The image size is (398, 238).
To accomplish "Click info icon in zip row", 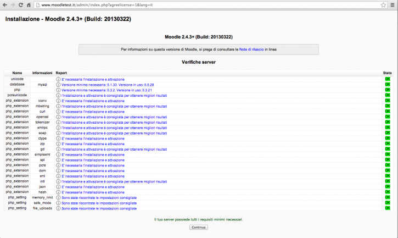I will click(x=58, y=144).
